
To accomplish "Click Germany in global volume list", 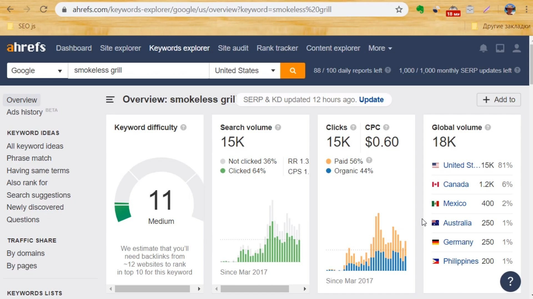I will [x=458, y=242].
